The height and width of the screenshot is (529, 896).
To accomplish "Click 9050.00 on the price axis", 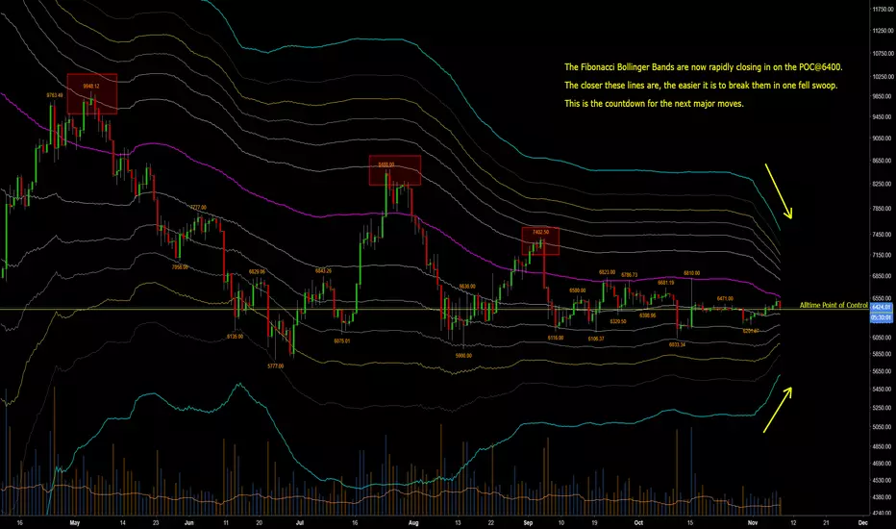I will pos(883,139).
